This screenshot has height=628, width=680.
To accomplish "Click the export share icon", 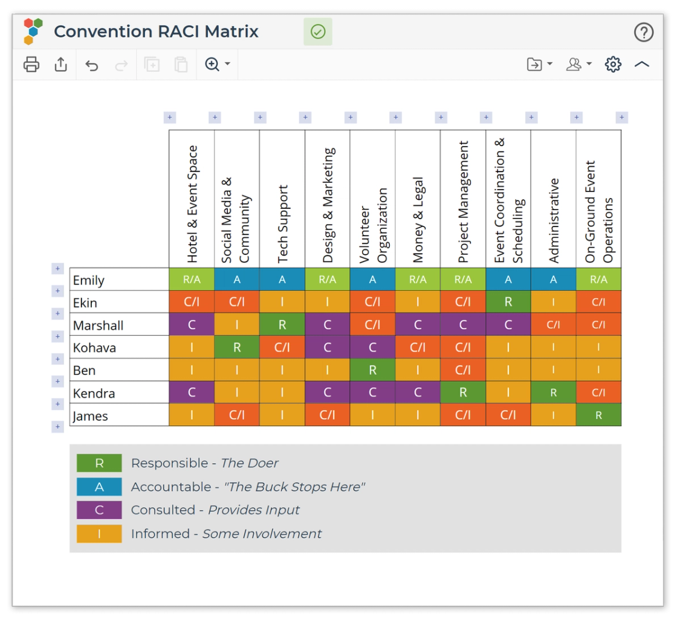I will [60, 65].
